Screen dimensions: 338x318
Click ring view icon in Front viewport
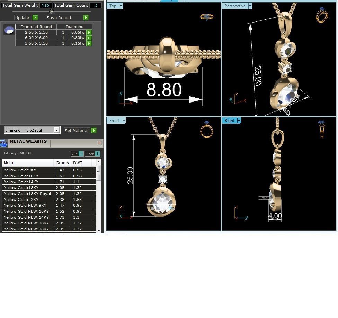tap(206, 130)
